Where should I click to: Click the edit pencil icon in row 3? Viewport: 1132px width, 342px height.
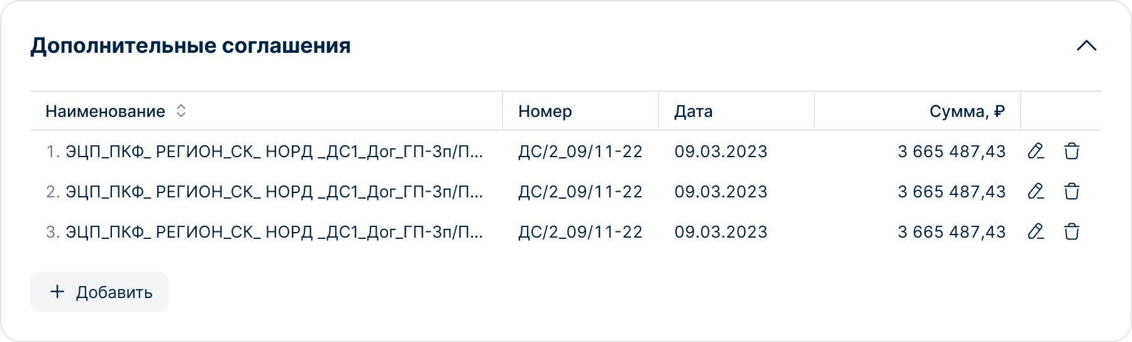pos(1035,232)
